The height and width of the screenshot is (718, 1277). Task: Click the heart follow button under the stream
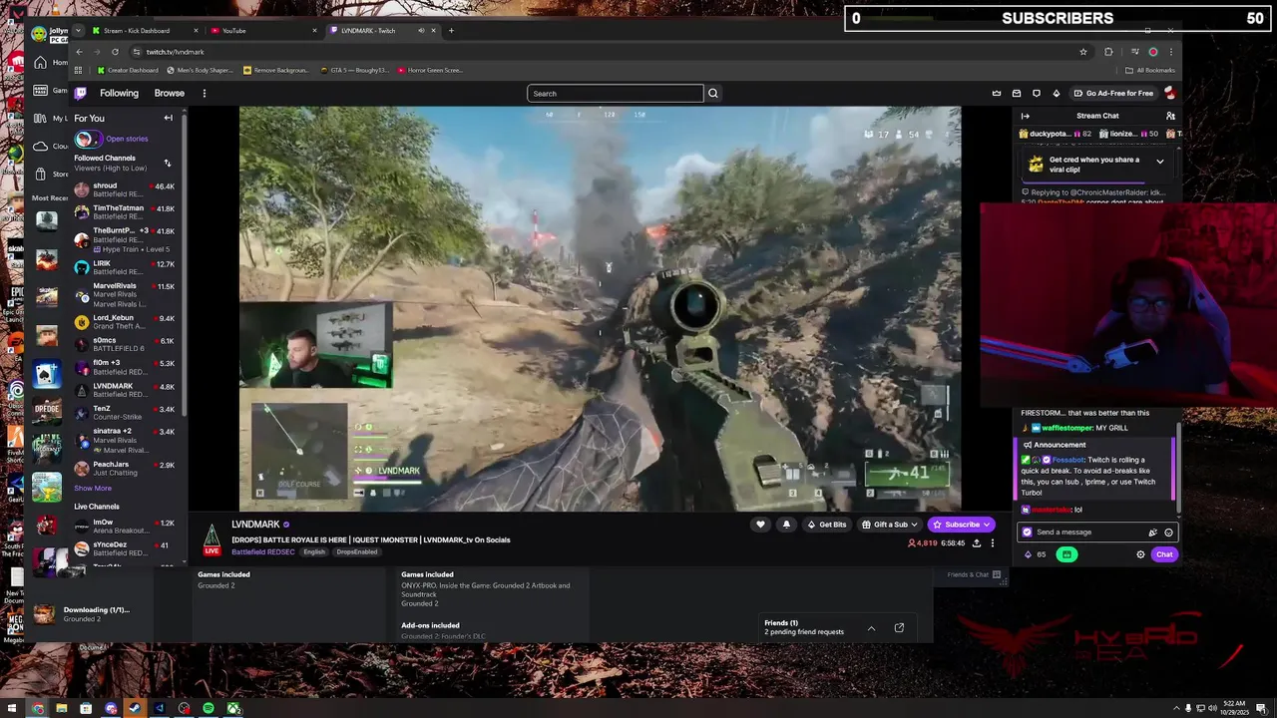(760, 525)
